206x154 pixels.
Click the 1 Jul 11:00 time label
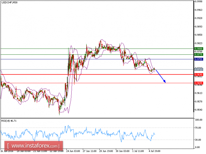(x=138, y=151)
